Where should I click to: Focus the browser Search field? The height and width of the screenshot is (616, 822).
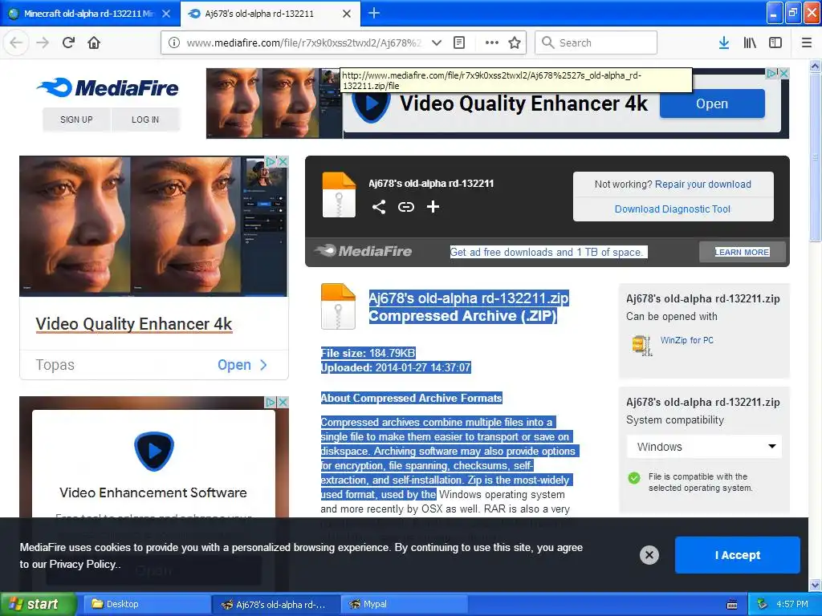[596, 43]
